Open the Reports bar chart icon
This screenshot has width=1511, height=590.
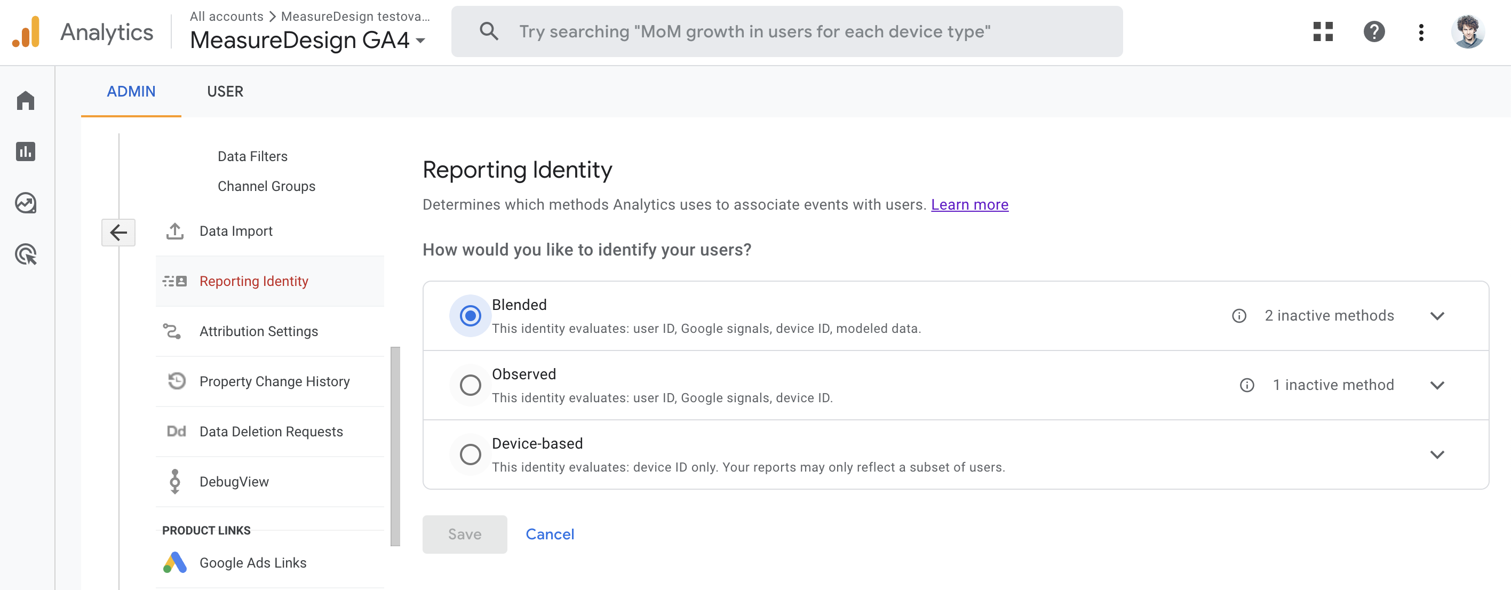tap(25, 152)
